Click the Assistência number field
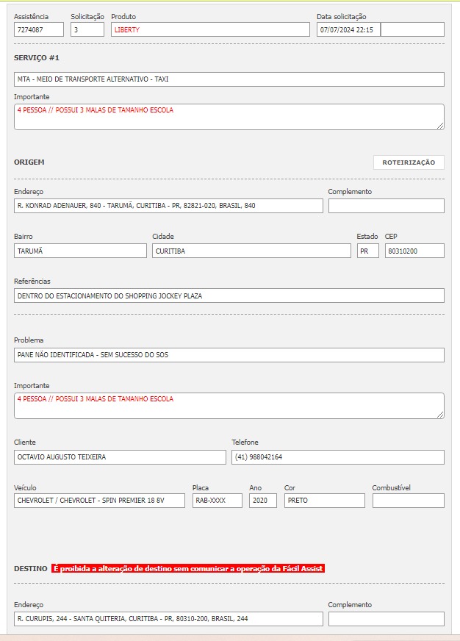Viewport: 460px width, 641px height. pyautogui.click(x=39, y=29)
